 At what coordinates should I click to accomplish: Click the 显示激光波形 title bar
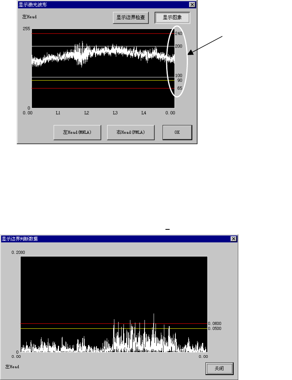click(104, 5)
